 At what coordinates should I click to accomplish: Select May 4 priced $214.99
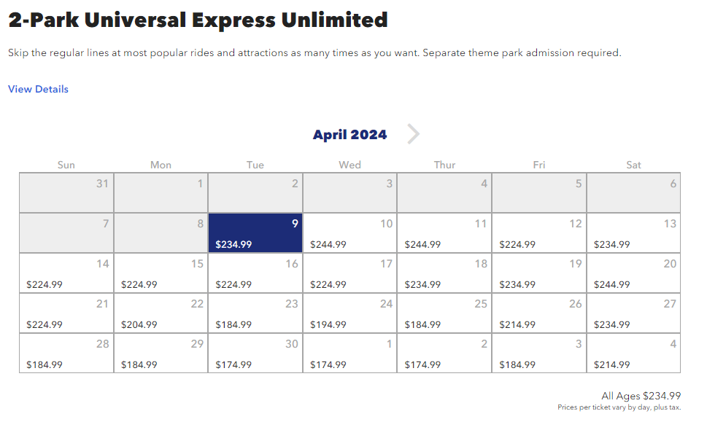633,353
